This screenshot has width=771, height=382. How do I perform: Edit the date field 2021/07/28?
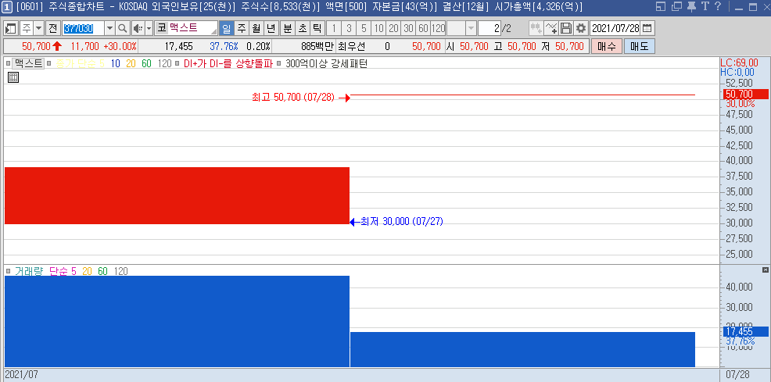click(615, 28)
